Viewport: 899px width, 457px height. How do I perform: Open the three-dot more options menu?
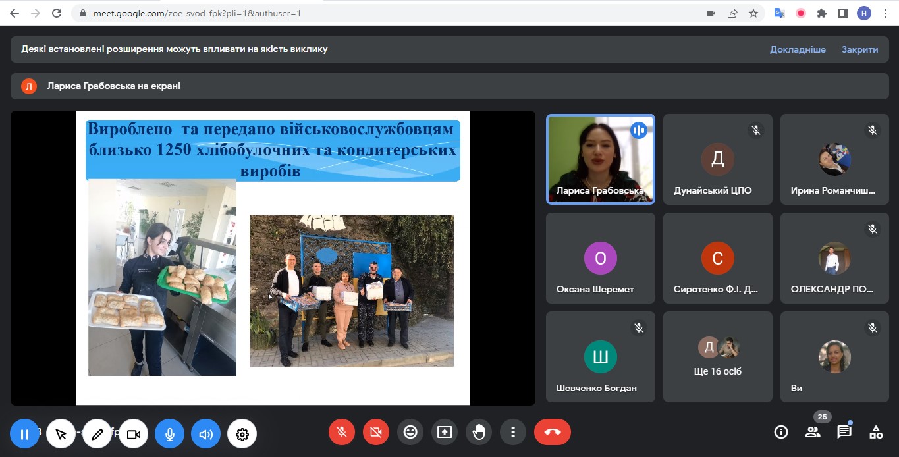[512, 432]
